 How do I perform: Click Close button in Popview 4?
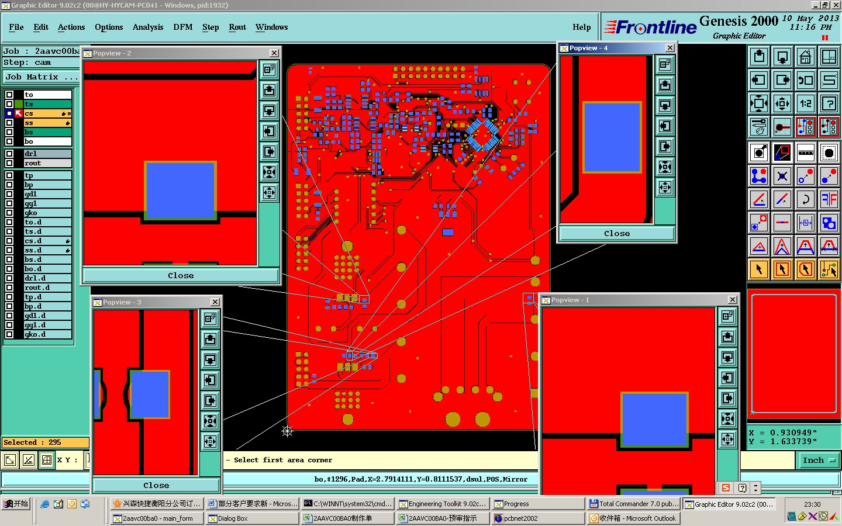[617, 233]
